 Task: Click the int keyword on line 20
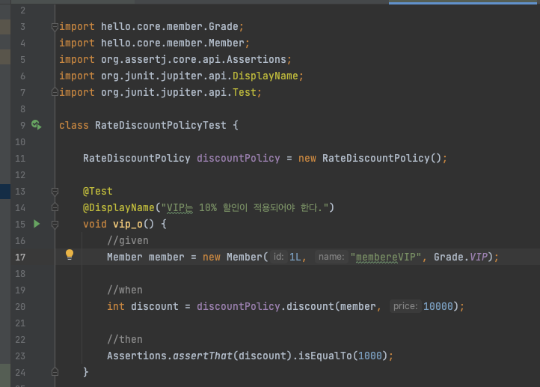116,306
